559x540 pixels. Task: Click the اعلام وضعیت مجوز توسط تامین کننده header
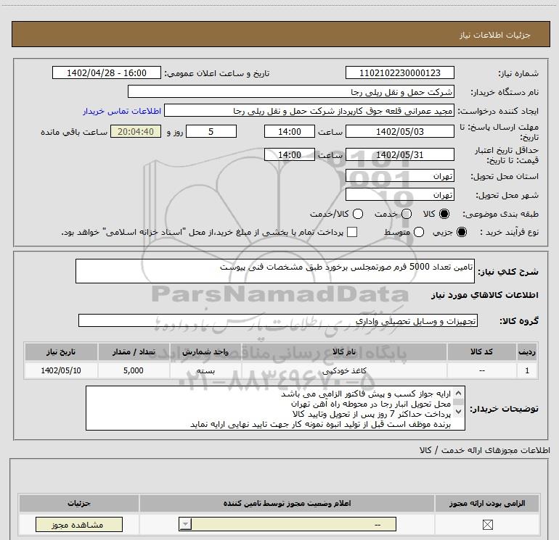point(287,503)
